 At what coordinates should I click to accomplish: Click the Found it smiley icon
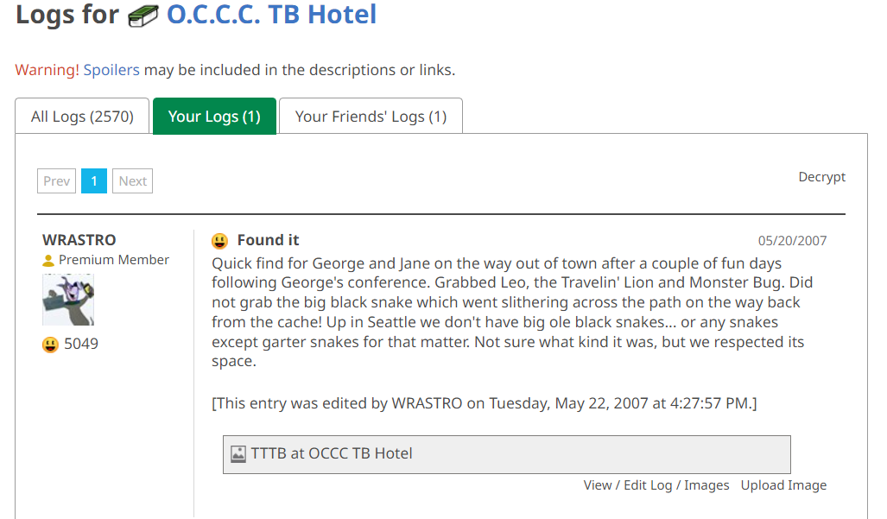[x=220, y=241]
